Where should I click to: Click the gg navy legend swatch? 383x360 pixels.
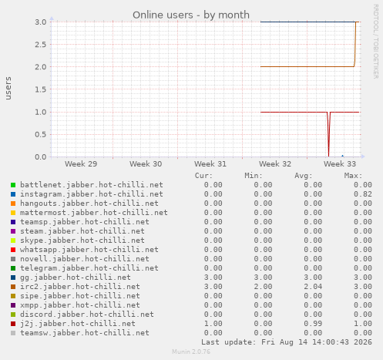13,278
